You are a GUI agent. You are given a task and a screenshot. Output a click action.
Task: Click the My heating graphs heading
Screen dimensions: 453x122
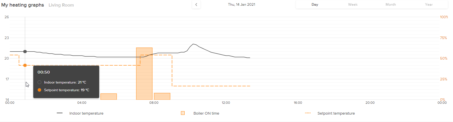coord(23,5)
